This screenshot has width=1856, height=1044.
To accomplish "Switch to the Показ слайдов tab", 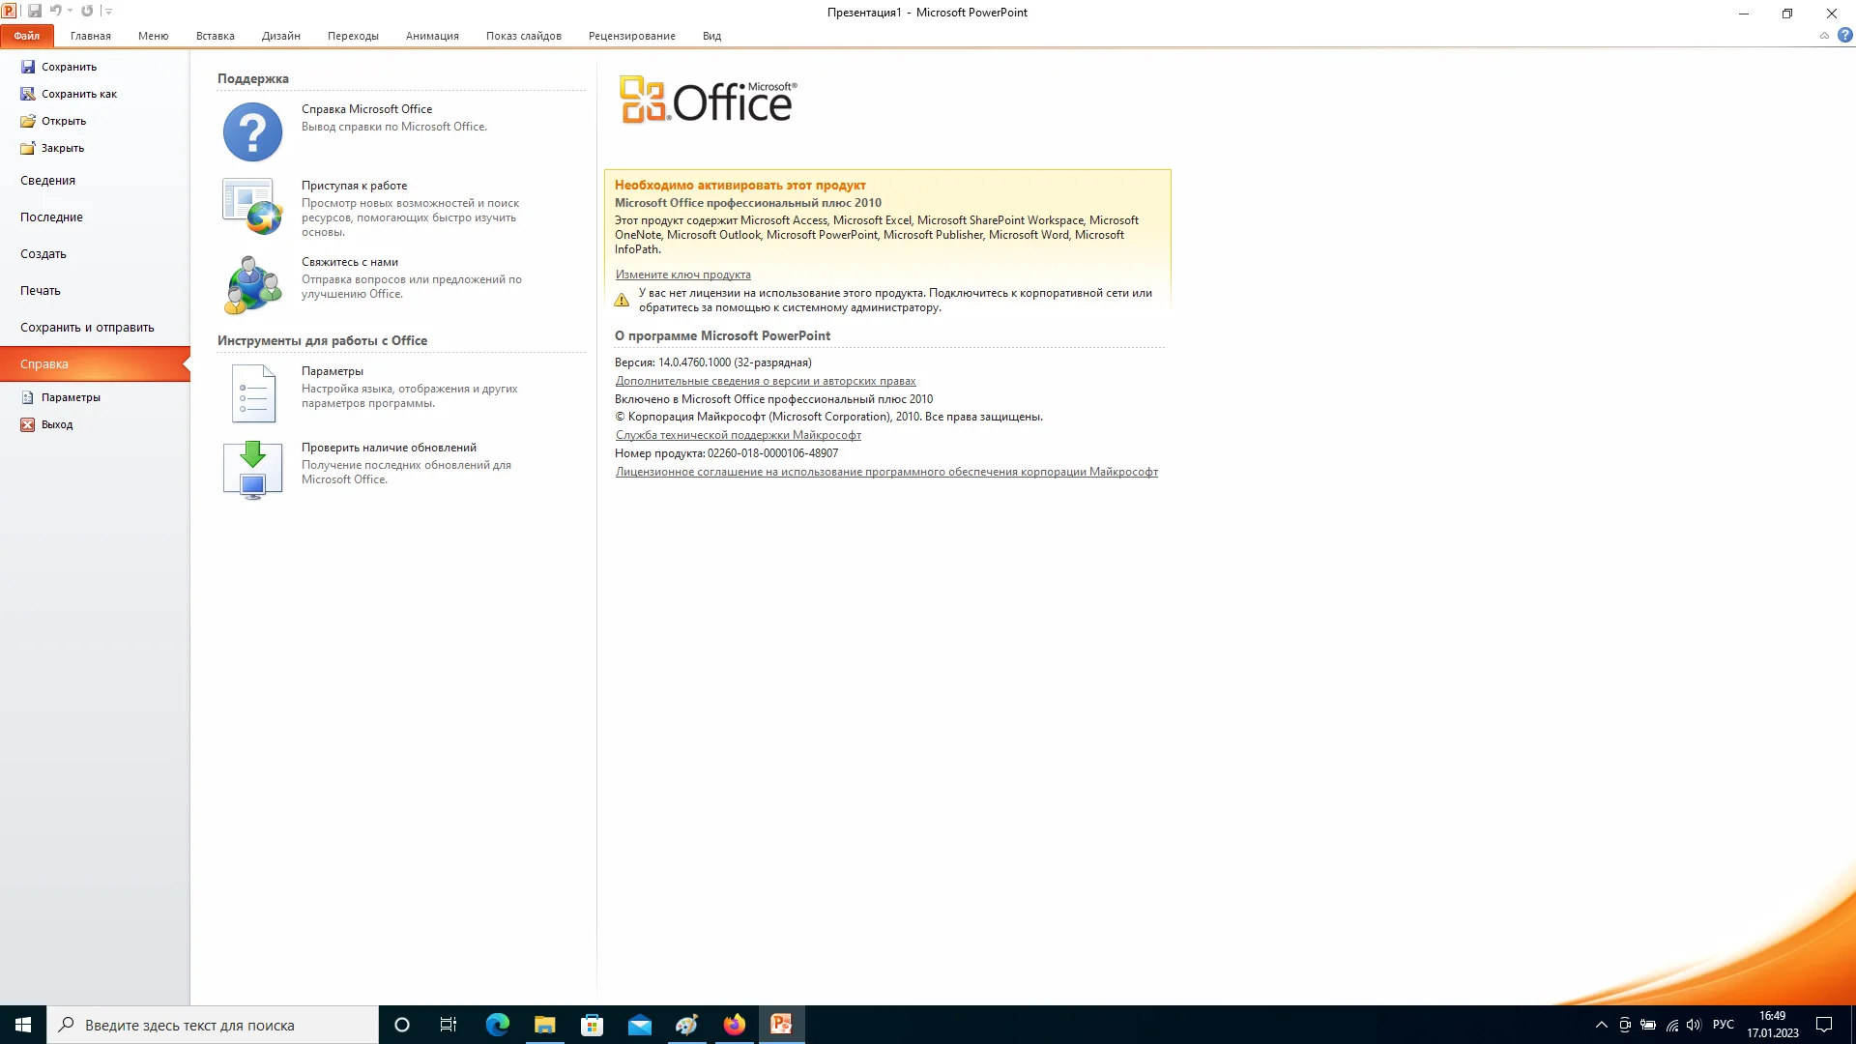I will pyautogui.click(x=524, y=36).
